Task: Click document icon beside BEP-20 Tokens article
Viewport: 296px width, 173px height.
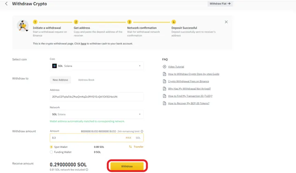Action: (164, 103)
